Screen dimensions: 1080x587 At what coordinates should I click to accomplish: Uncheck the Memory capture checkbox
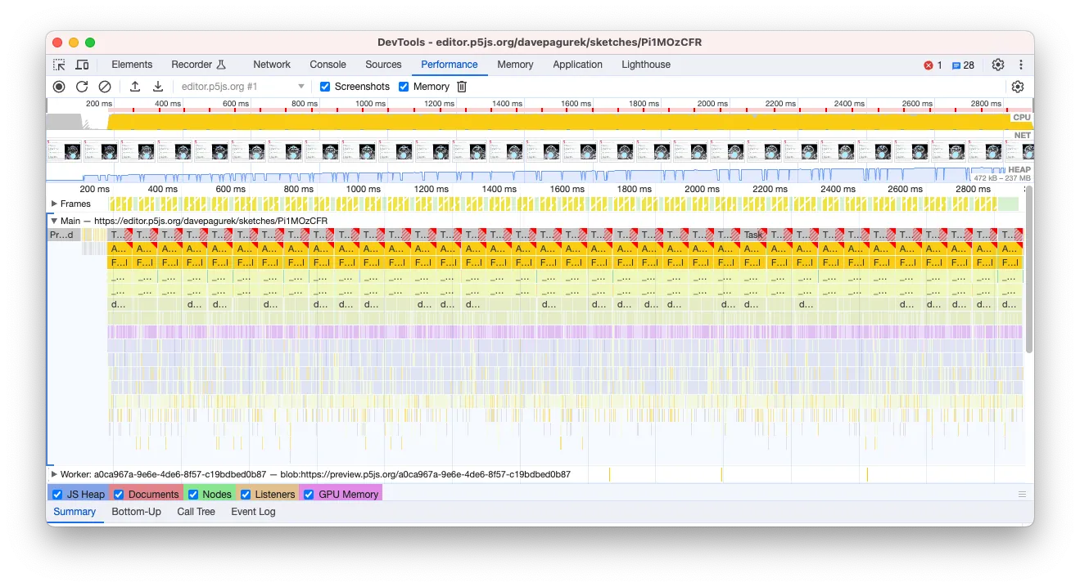(x=404, y=86)
